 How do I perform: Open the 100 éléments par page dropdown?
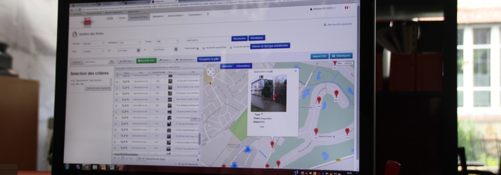pyautogui.click(x=141, y=158)
